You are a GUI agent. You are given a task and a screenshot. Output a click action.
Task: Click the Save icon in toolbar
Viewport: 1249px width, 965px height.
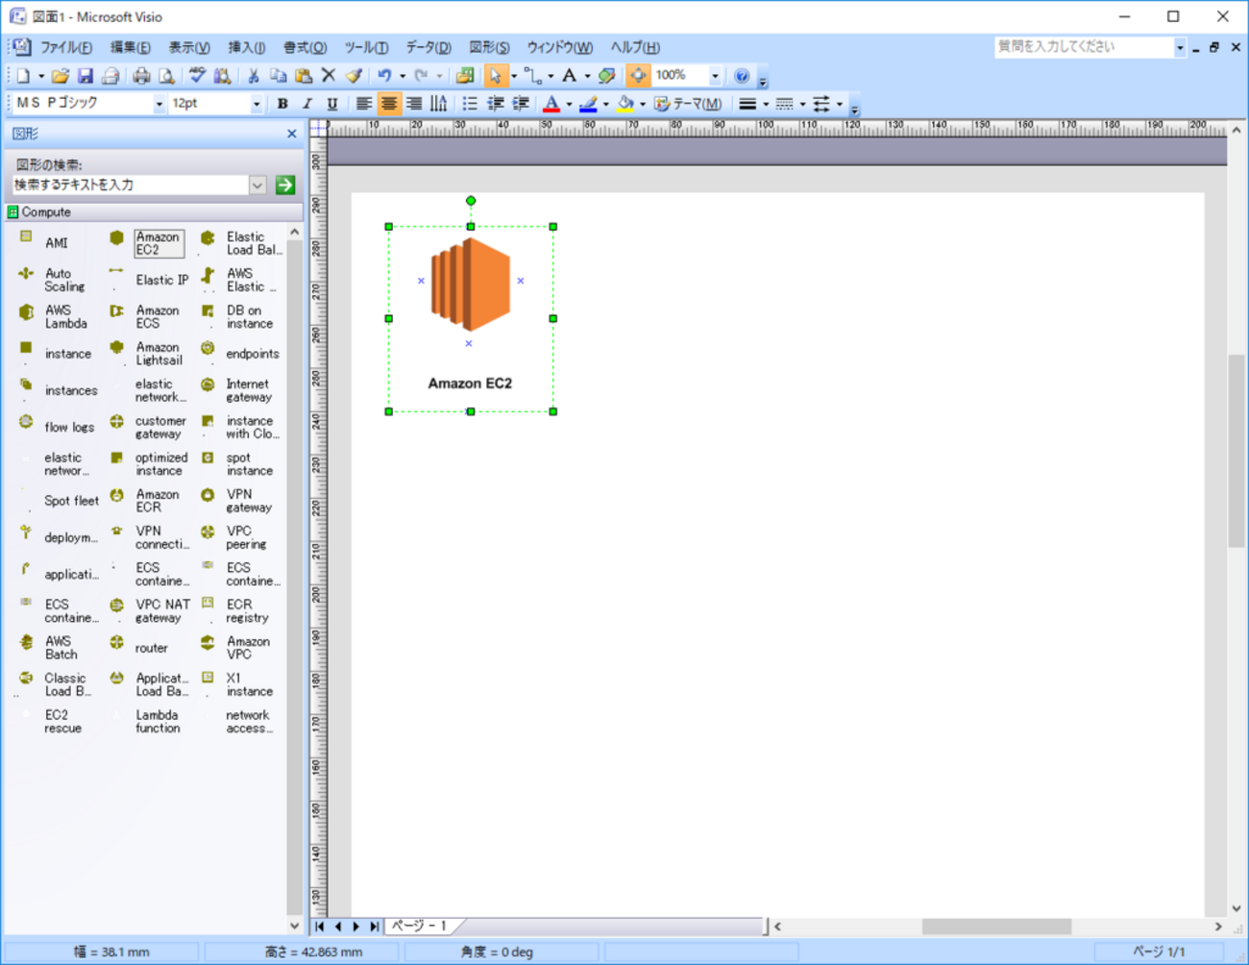pyautogui.click(x=86, y=76)
